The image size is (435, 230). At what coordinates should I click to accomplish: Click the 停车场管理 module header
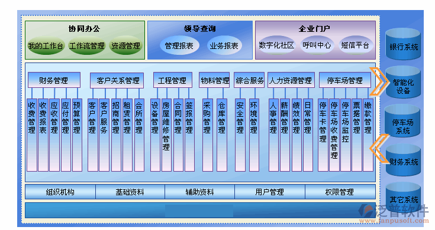pyautogui.click(x=345, y=80)
